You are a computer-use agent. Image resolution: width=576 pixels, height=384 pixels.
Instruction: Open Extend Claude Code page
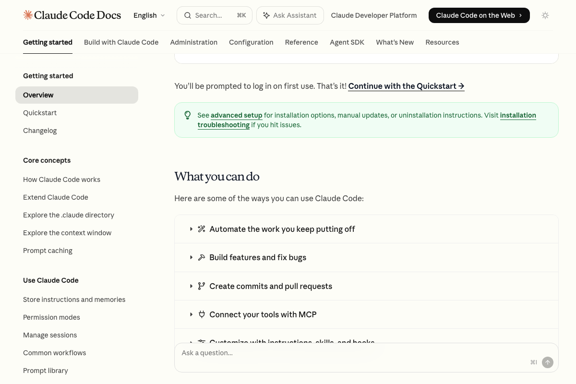coord(56,197)
